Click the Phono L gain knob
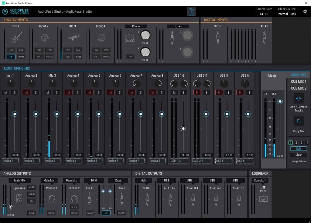311x223 pixels. pos(145,35)
